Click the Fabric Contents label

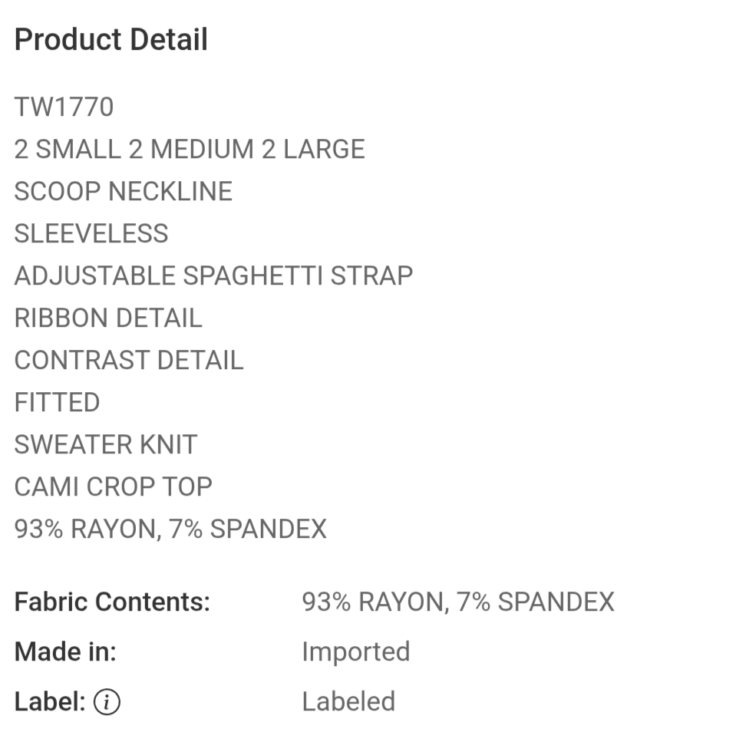pos(112,602)
